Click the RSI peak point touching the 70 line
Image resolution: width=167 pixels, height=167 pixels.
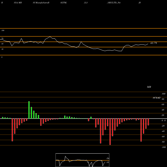(50, 36)
